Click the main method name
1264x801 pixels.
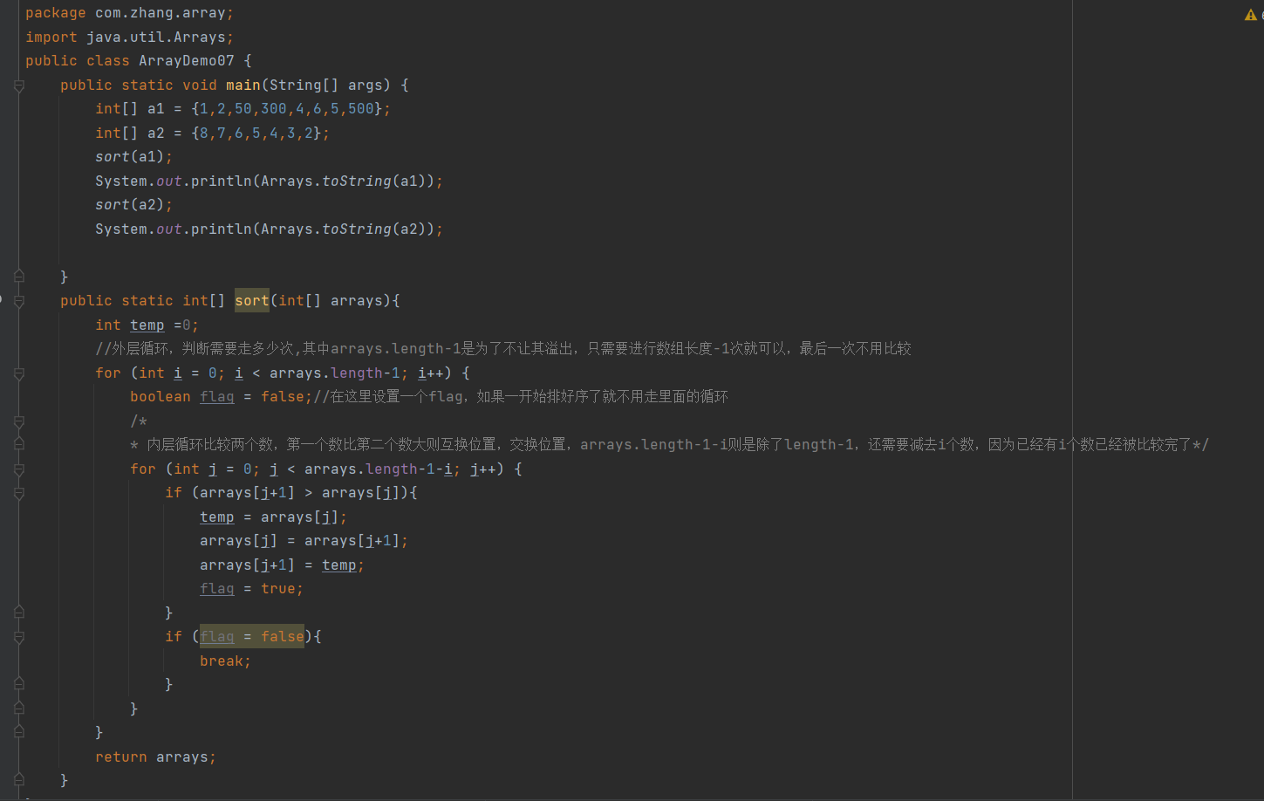pos(243,86)
